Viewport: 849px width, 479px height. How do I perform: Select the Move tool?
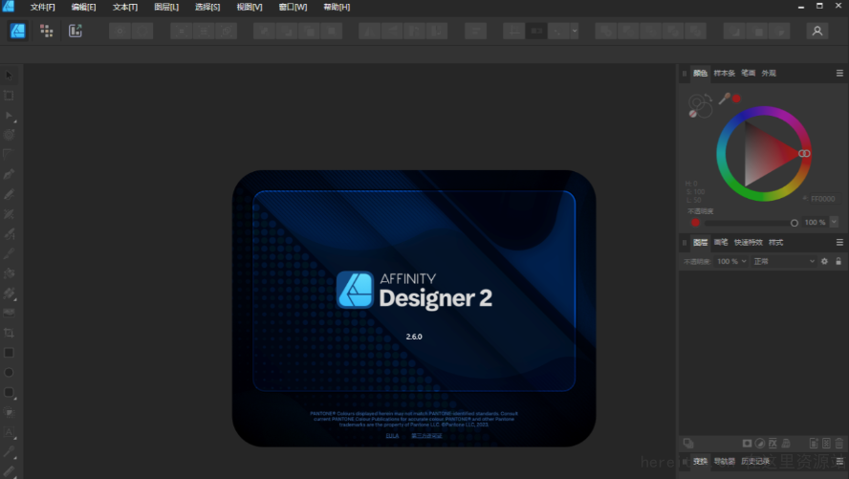click(x=9, y=76)
